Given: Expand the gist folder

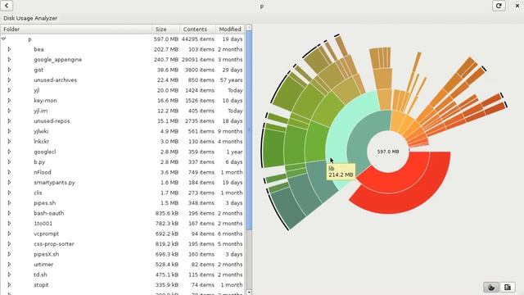Looking at the screenshot, I should pyautogui.click(x=9, y=70).
